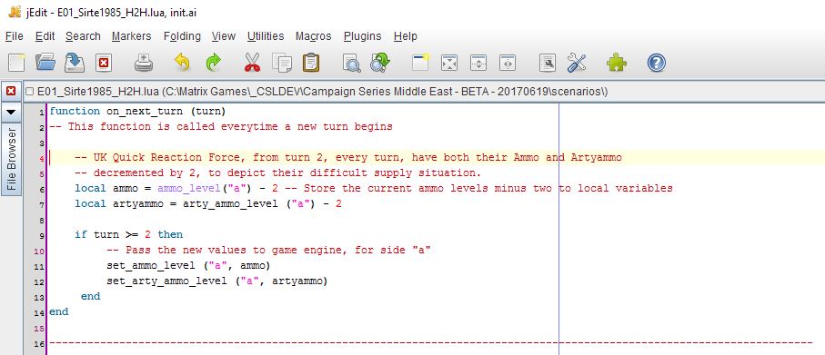Save the current buffer icon

75,63
